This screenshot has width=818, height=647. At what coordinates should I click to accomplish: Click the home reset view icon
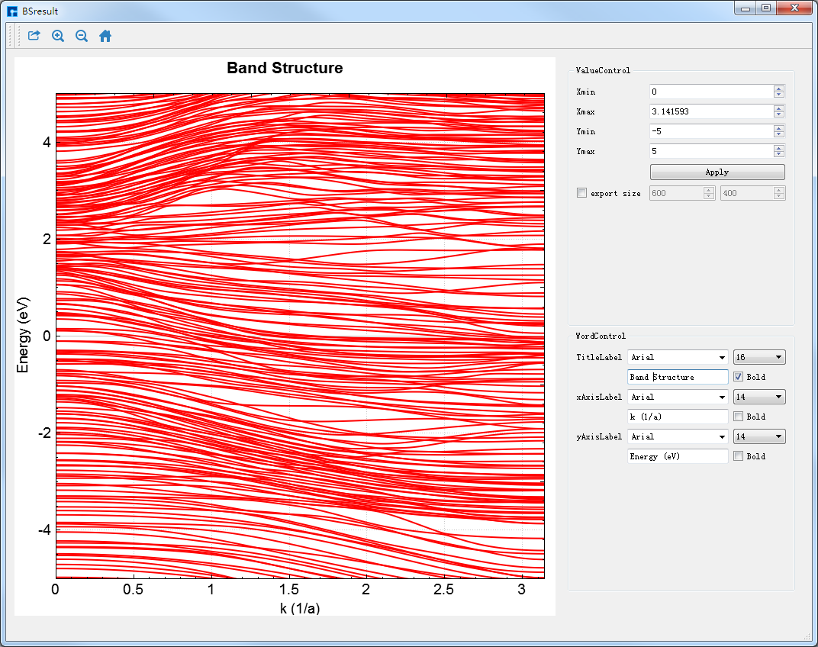click(105, 36)
